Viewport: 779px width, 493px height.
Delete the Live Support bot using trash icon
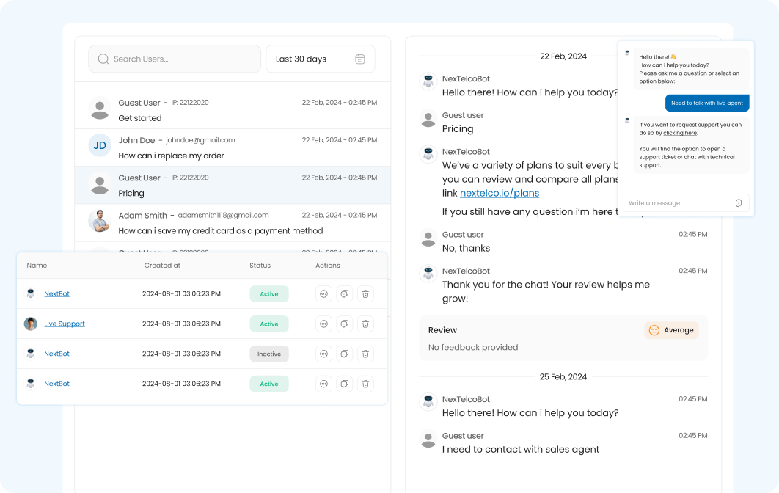[x=365, y=324]
